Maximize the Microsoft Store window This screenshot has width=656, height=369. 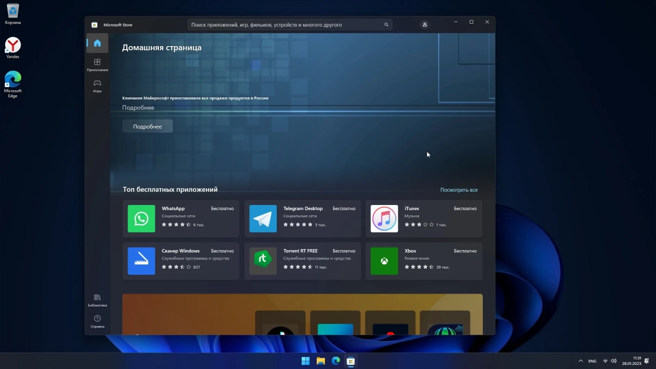click(x=471, y=22)
